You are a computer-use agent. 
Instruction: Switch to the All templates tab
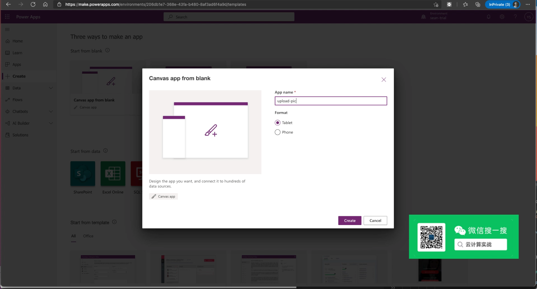coord(74,236)
